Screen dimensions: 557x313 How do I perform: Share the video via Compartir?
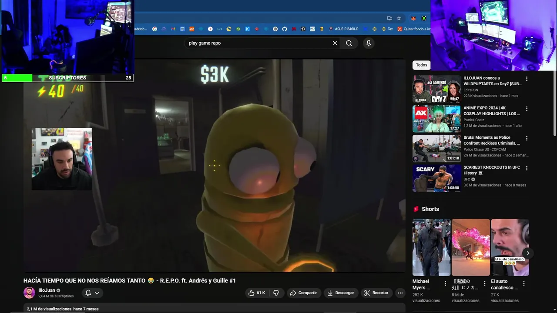(x=304, y=293)
